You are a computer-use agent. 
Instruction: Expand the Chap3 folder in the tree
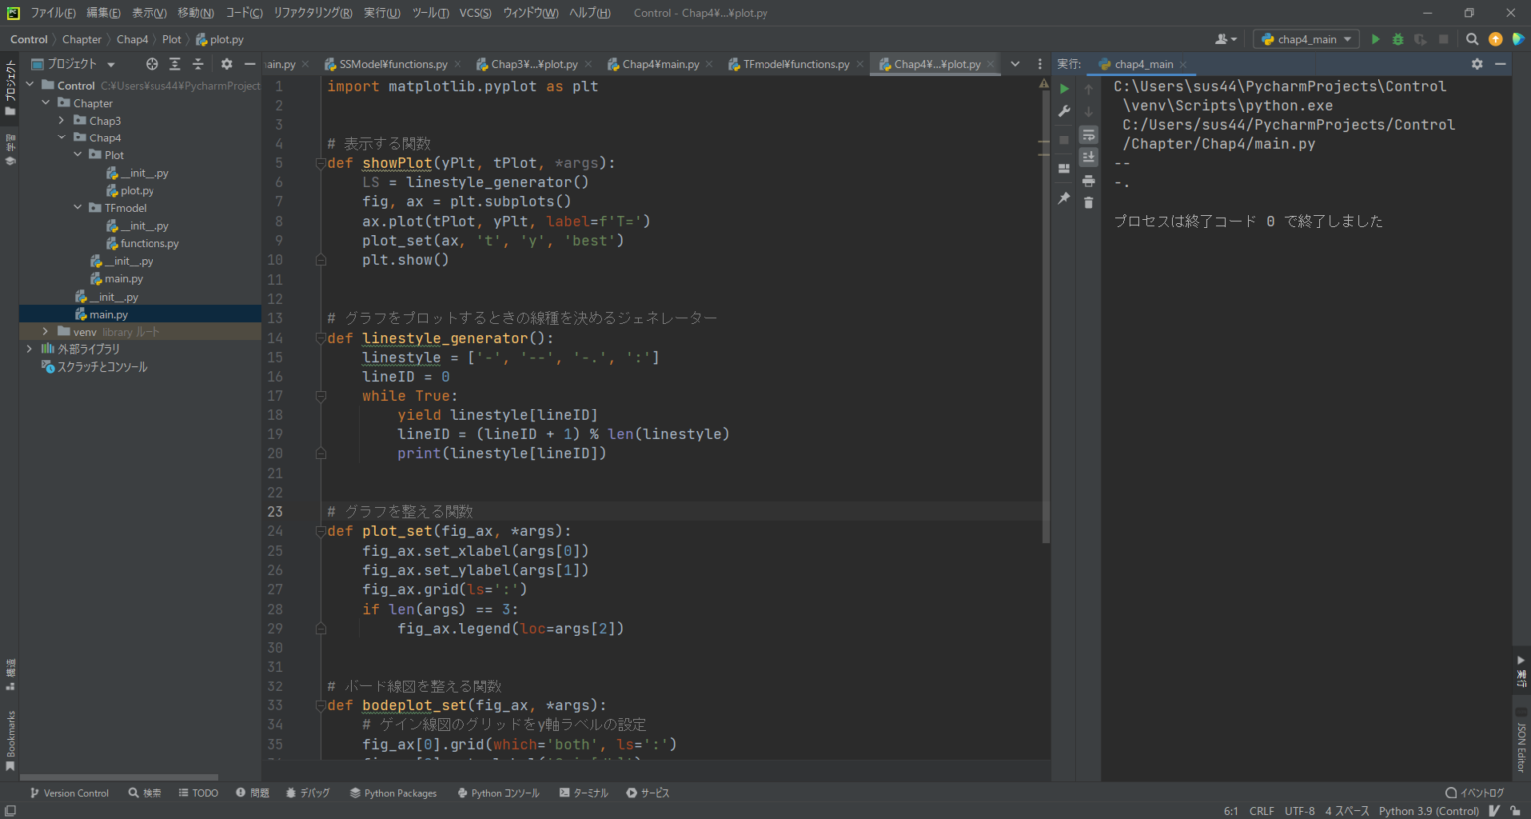61,119
